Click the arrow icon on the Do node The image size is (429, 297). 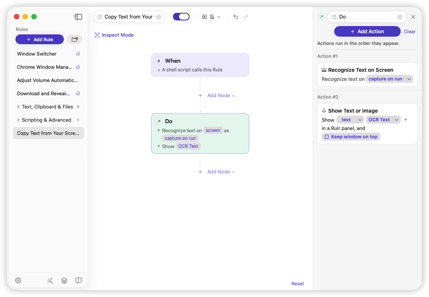(x=159, y=121)
